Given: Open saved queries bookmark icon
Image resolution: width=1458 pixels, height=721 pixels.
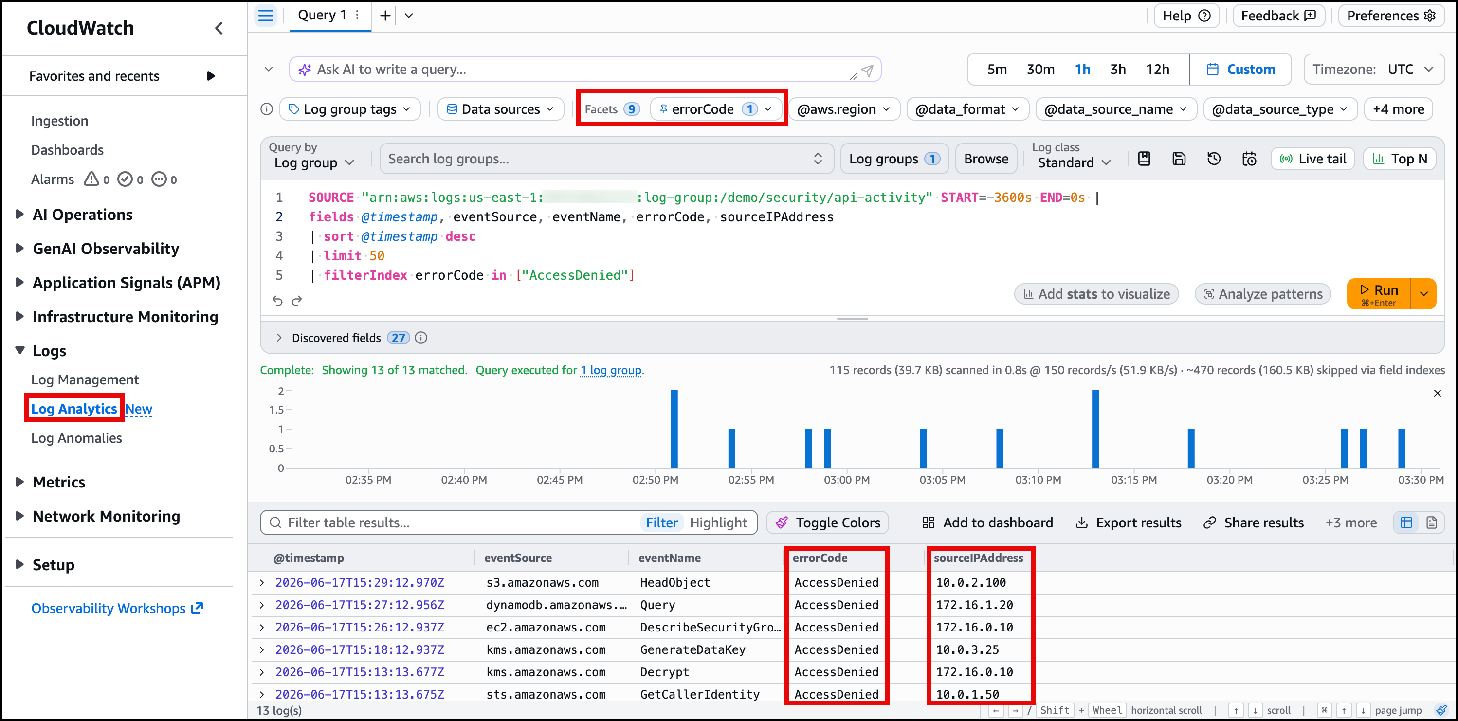Looking at the screenshot, I should pyautogui.click(x=1144, y=159).
